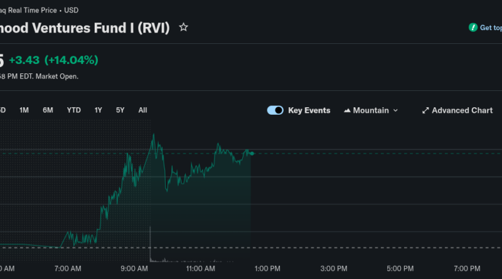
Task: Switch chart to 5Y range
Action: (x=120, y=110)
